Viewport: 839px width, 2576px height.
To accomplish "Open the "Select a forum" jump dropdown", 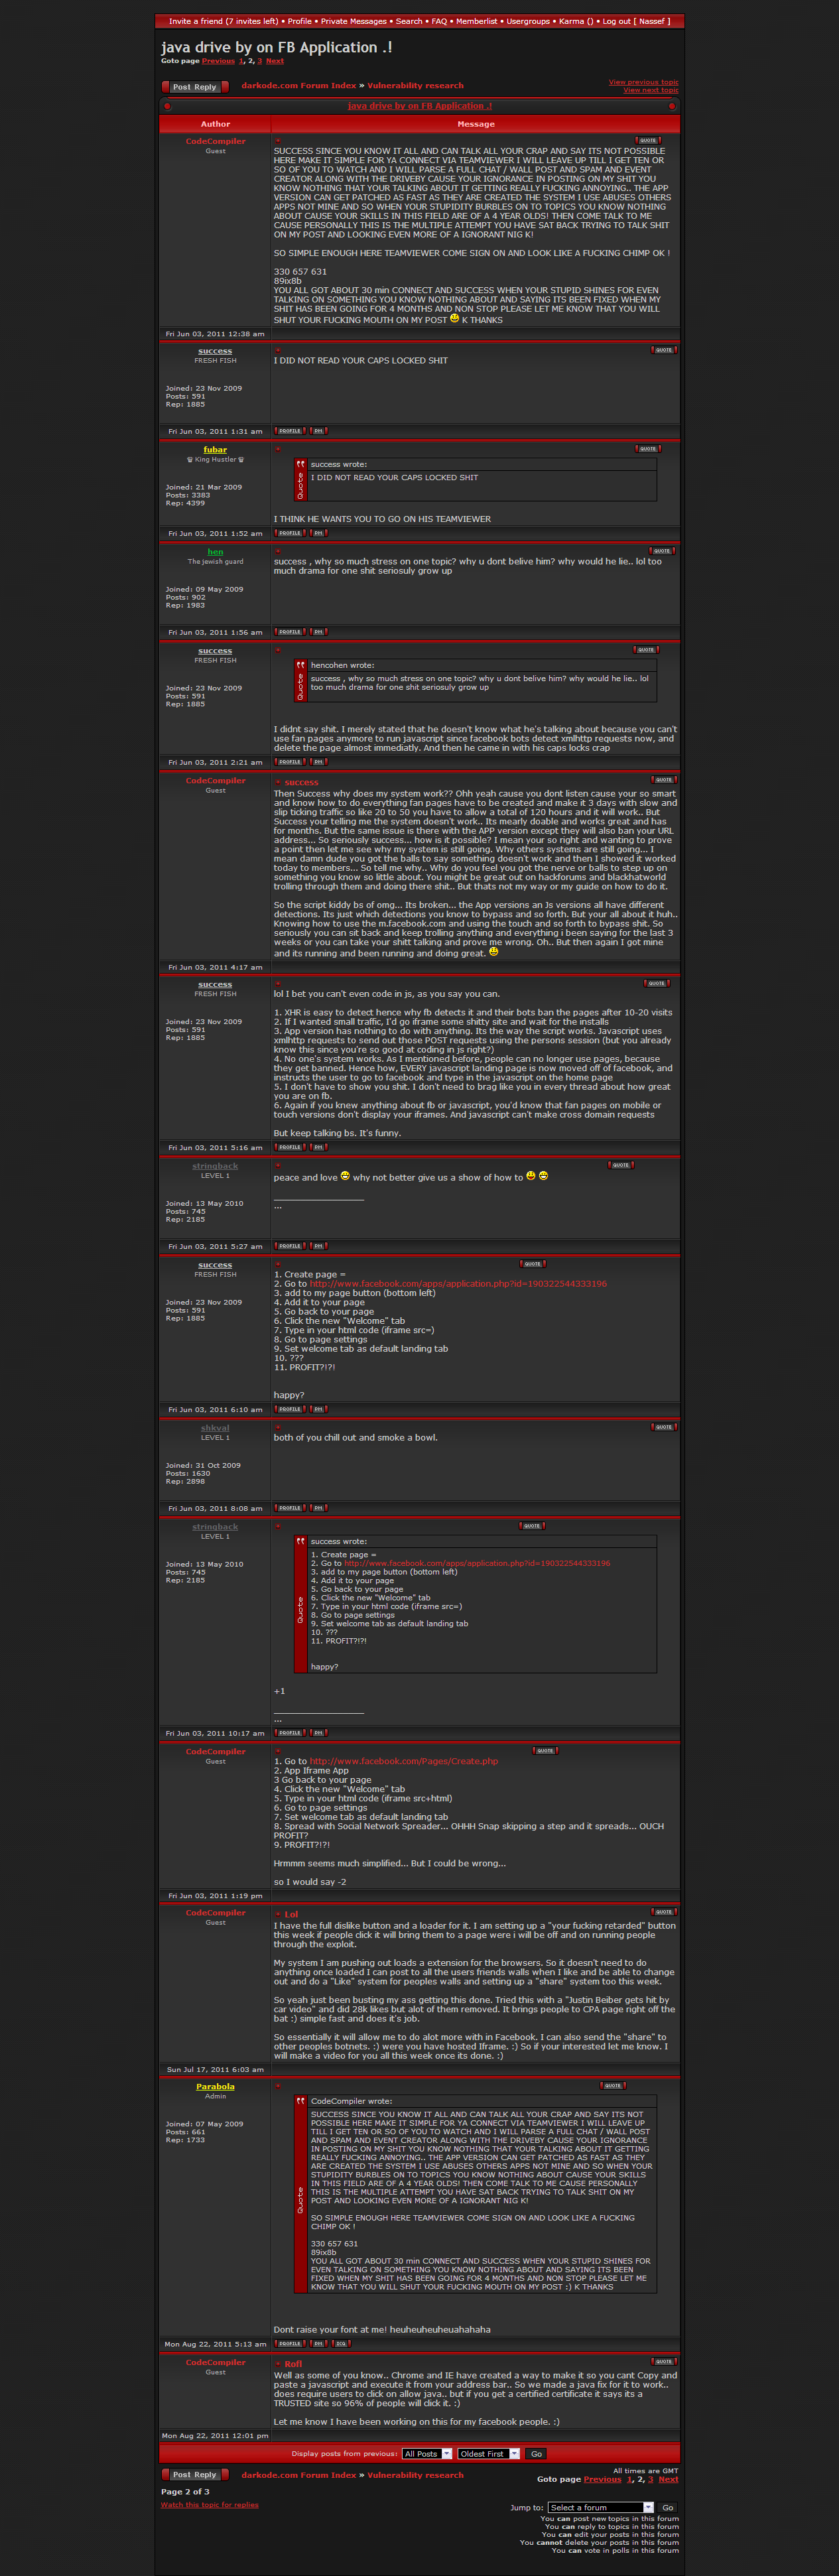I will click(x=600, y=2507).
